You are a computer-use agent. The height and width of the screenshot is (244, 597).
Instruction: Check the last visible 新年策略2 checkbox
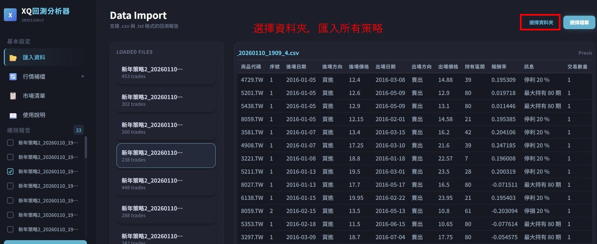(10, 229)
